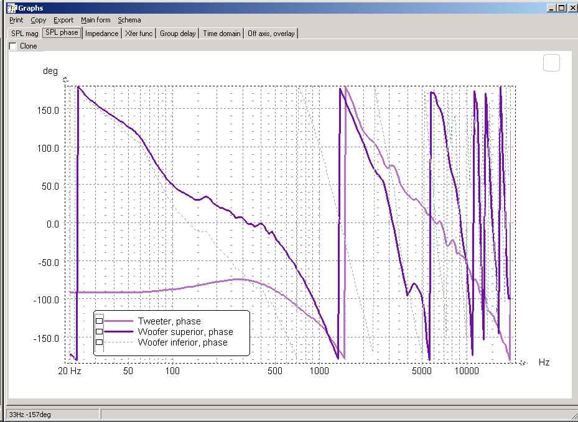Close the Graphs window
The width and height of the screenshot is (578, 422).
pos(572,7)
